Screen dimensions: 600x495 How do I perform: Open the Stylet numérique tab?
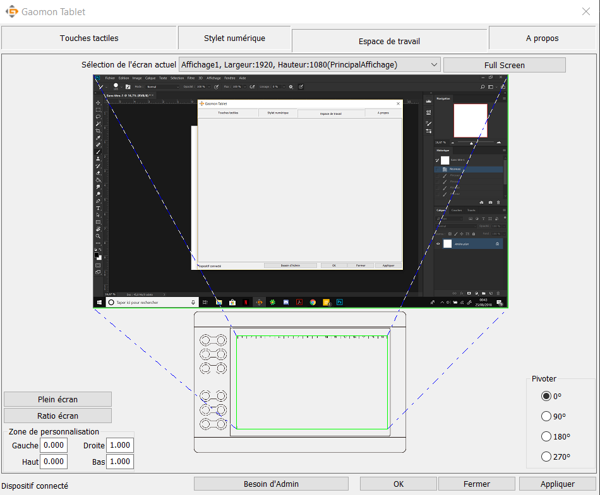pos(234,38)
